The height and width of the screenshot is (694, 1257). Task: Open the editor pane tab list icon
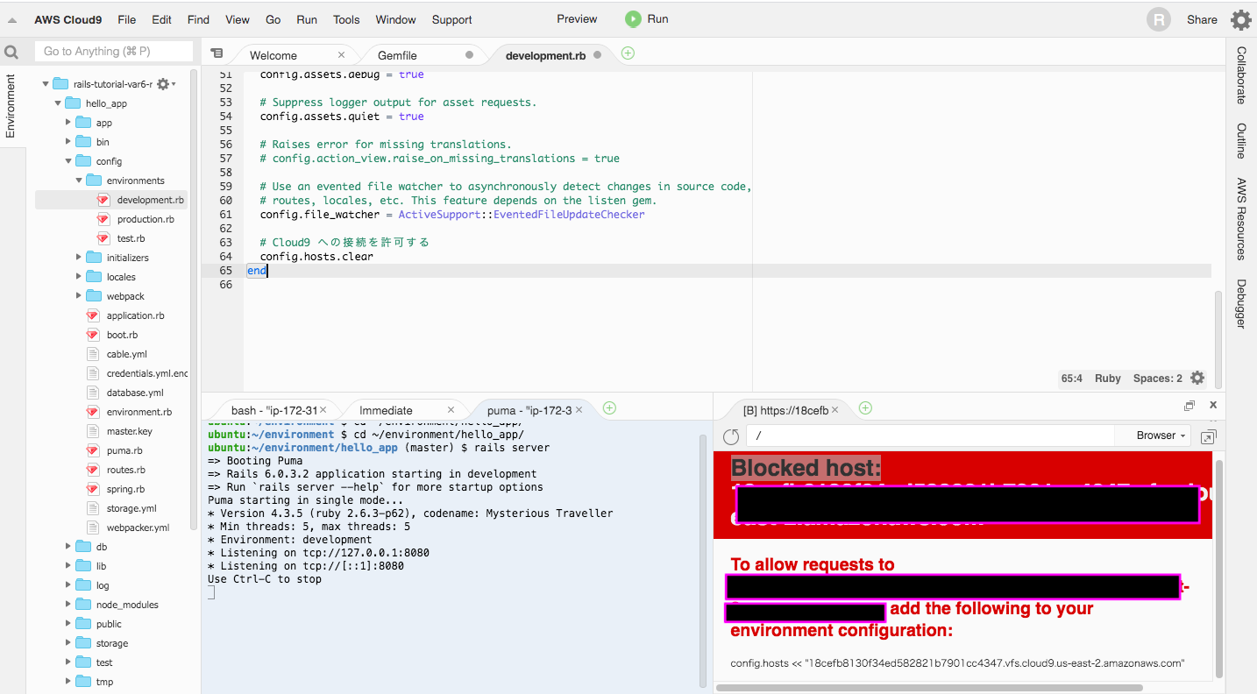(x=217, y=54)
